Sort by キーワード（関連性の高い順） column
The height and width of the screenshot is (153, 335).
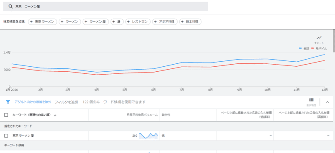click(32, 115)
